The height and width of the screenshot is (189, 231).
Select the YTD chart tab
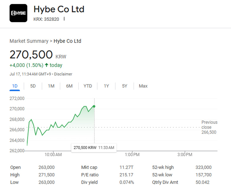(88, 86)
